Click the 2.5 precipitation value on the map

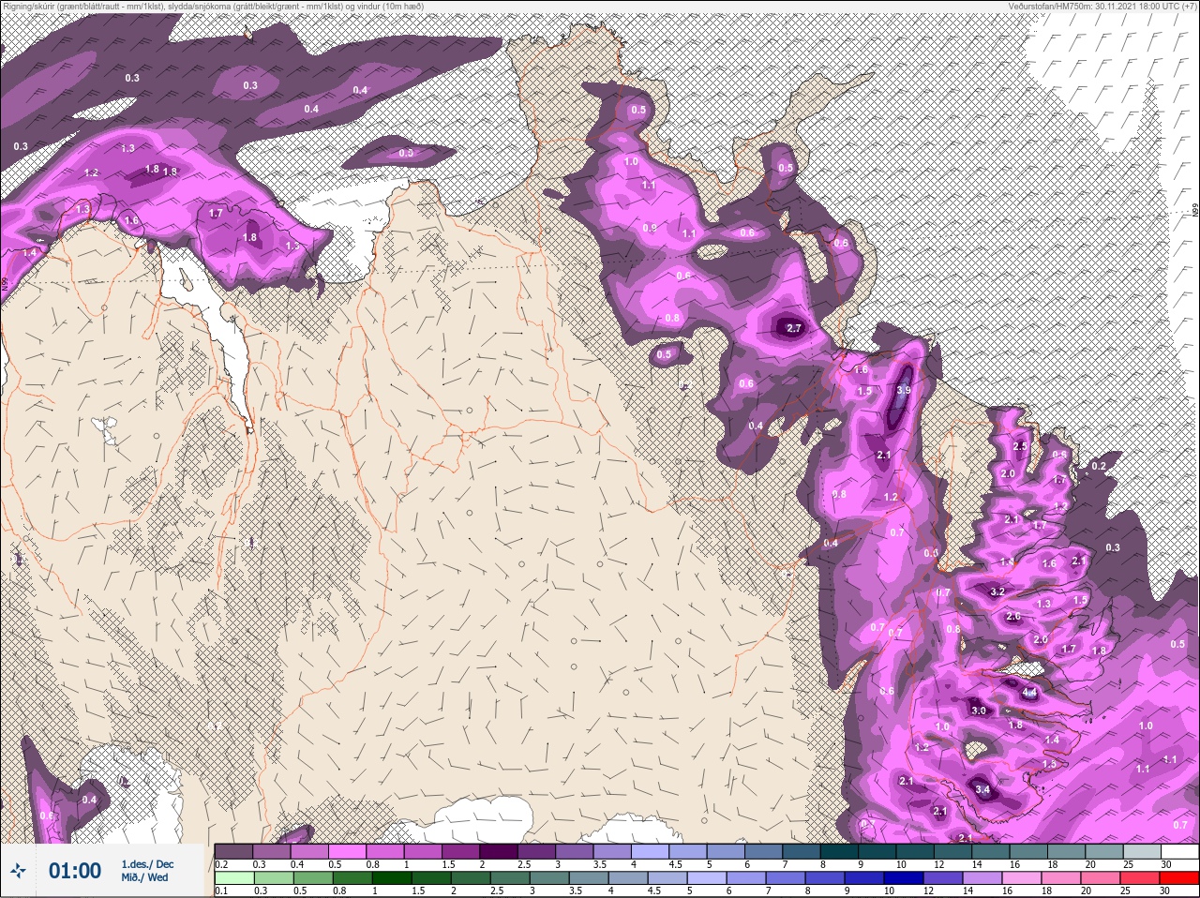coord(1021,446)
